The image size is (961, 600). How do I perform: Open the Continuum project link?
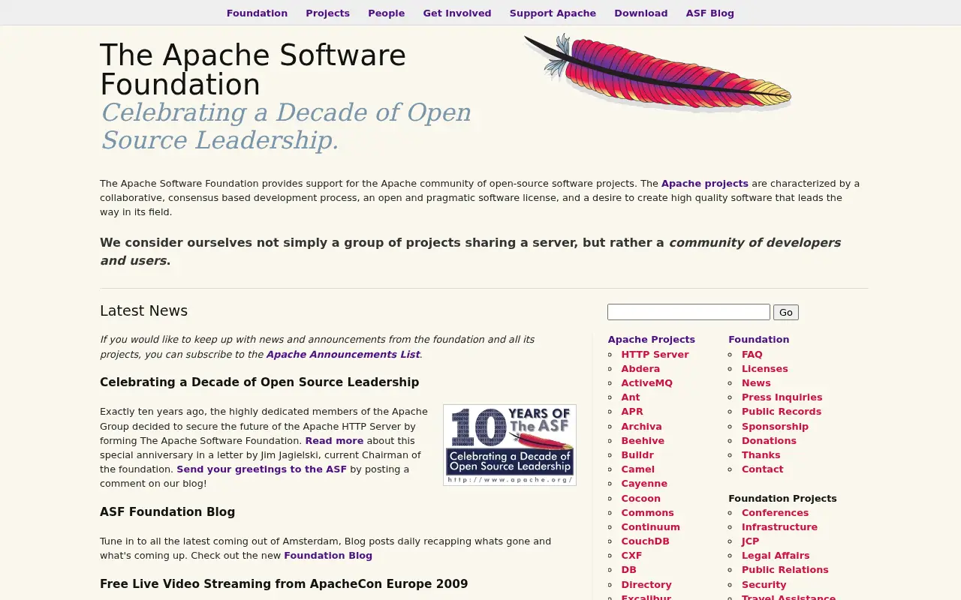coord(650,526)
